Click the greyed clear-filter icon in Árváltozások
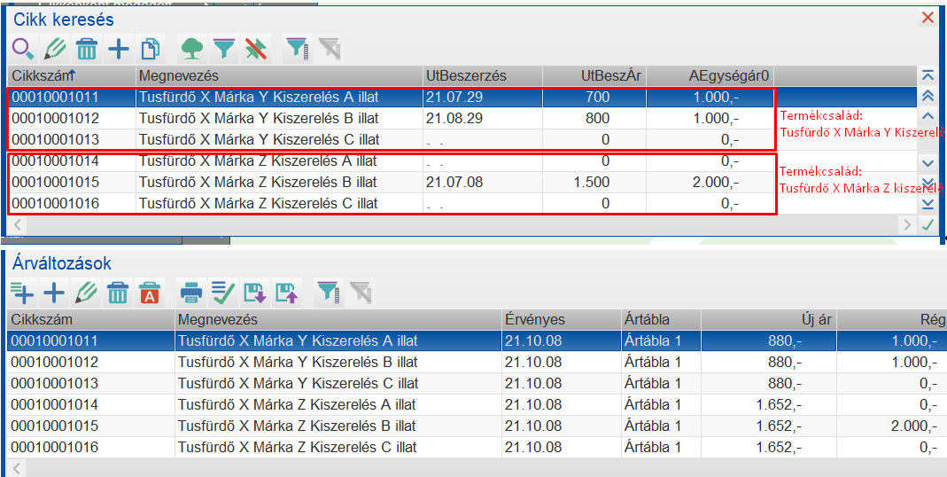This screenshot has width=947, height=477. click(360, 293)
